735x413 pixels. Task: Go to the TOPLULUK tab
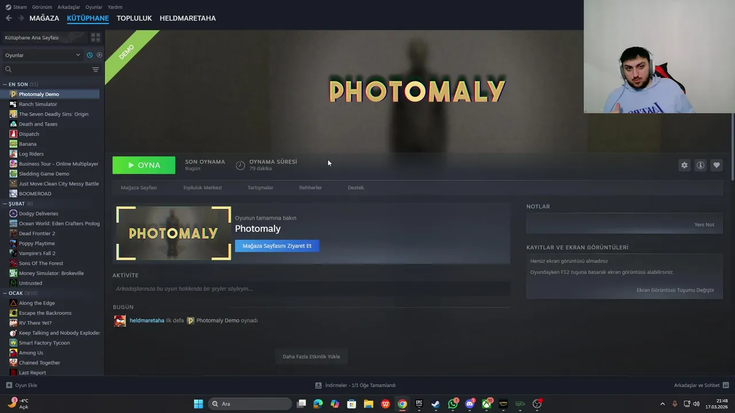click(x=134, y=18)
